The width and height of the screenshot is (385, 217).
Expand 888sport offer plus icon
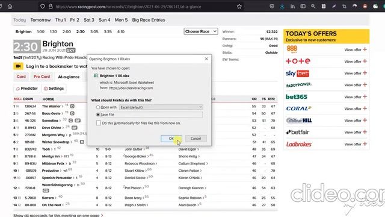tap(365, 49)
